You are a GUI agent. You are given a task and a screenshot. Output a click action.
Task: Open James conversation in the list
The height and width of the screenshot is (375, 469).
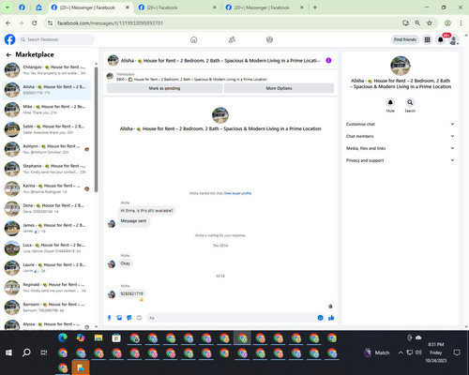(47, 228)
